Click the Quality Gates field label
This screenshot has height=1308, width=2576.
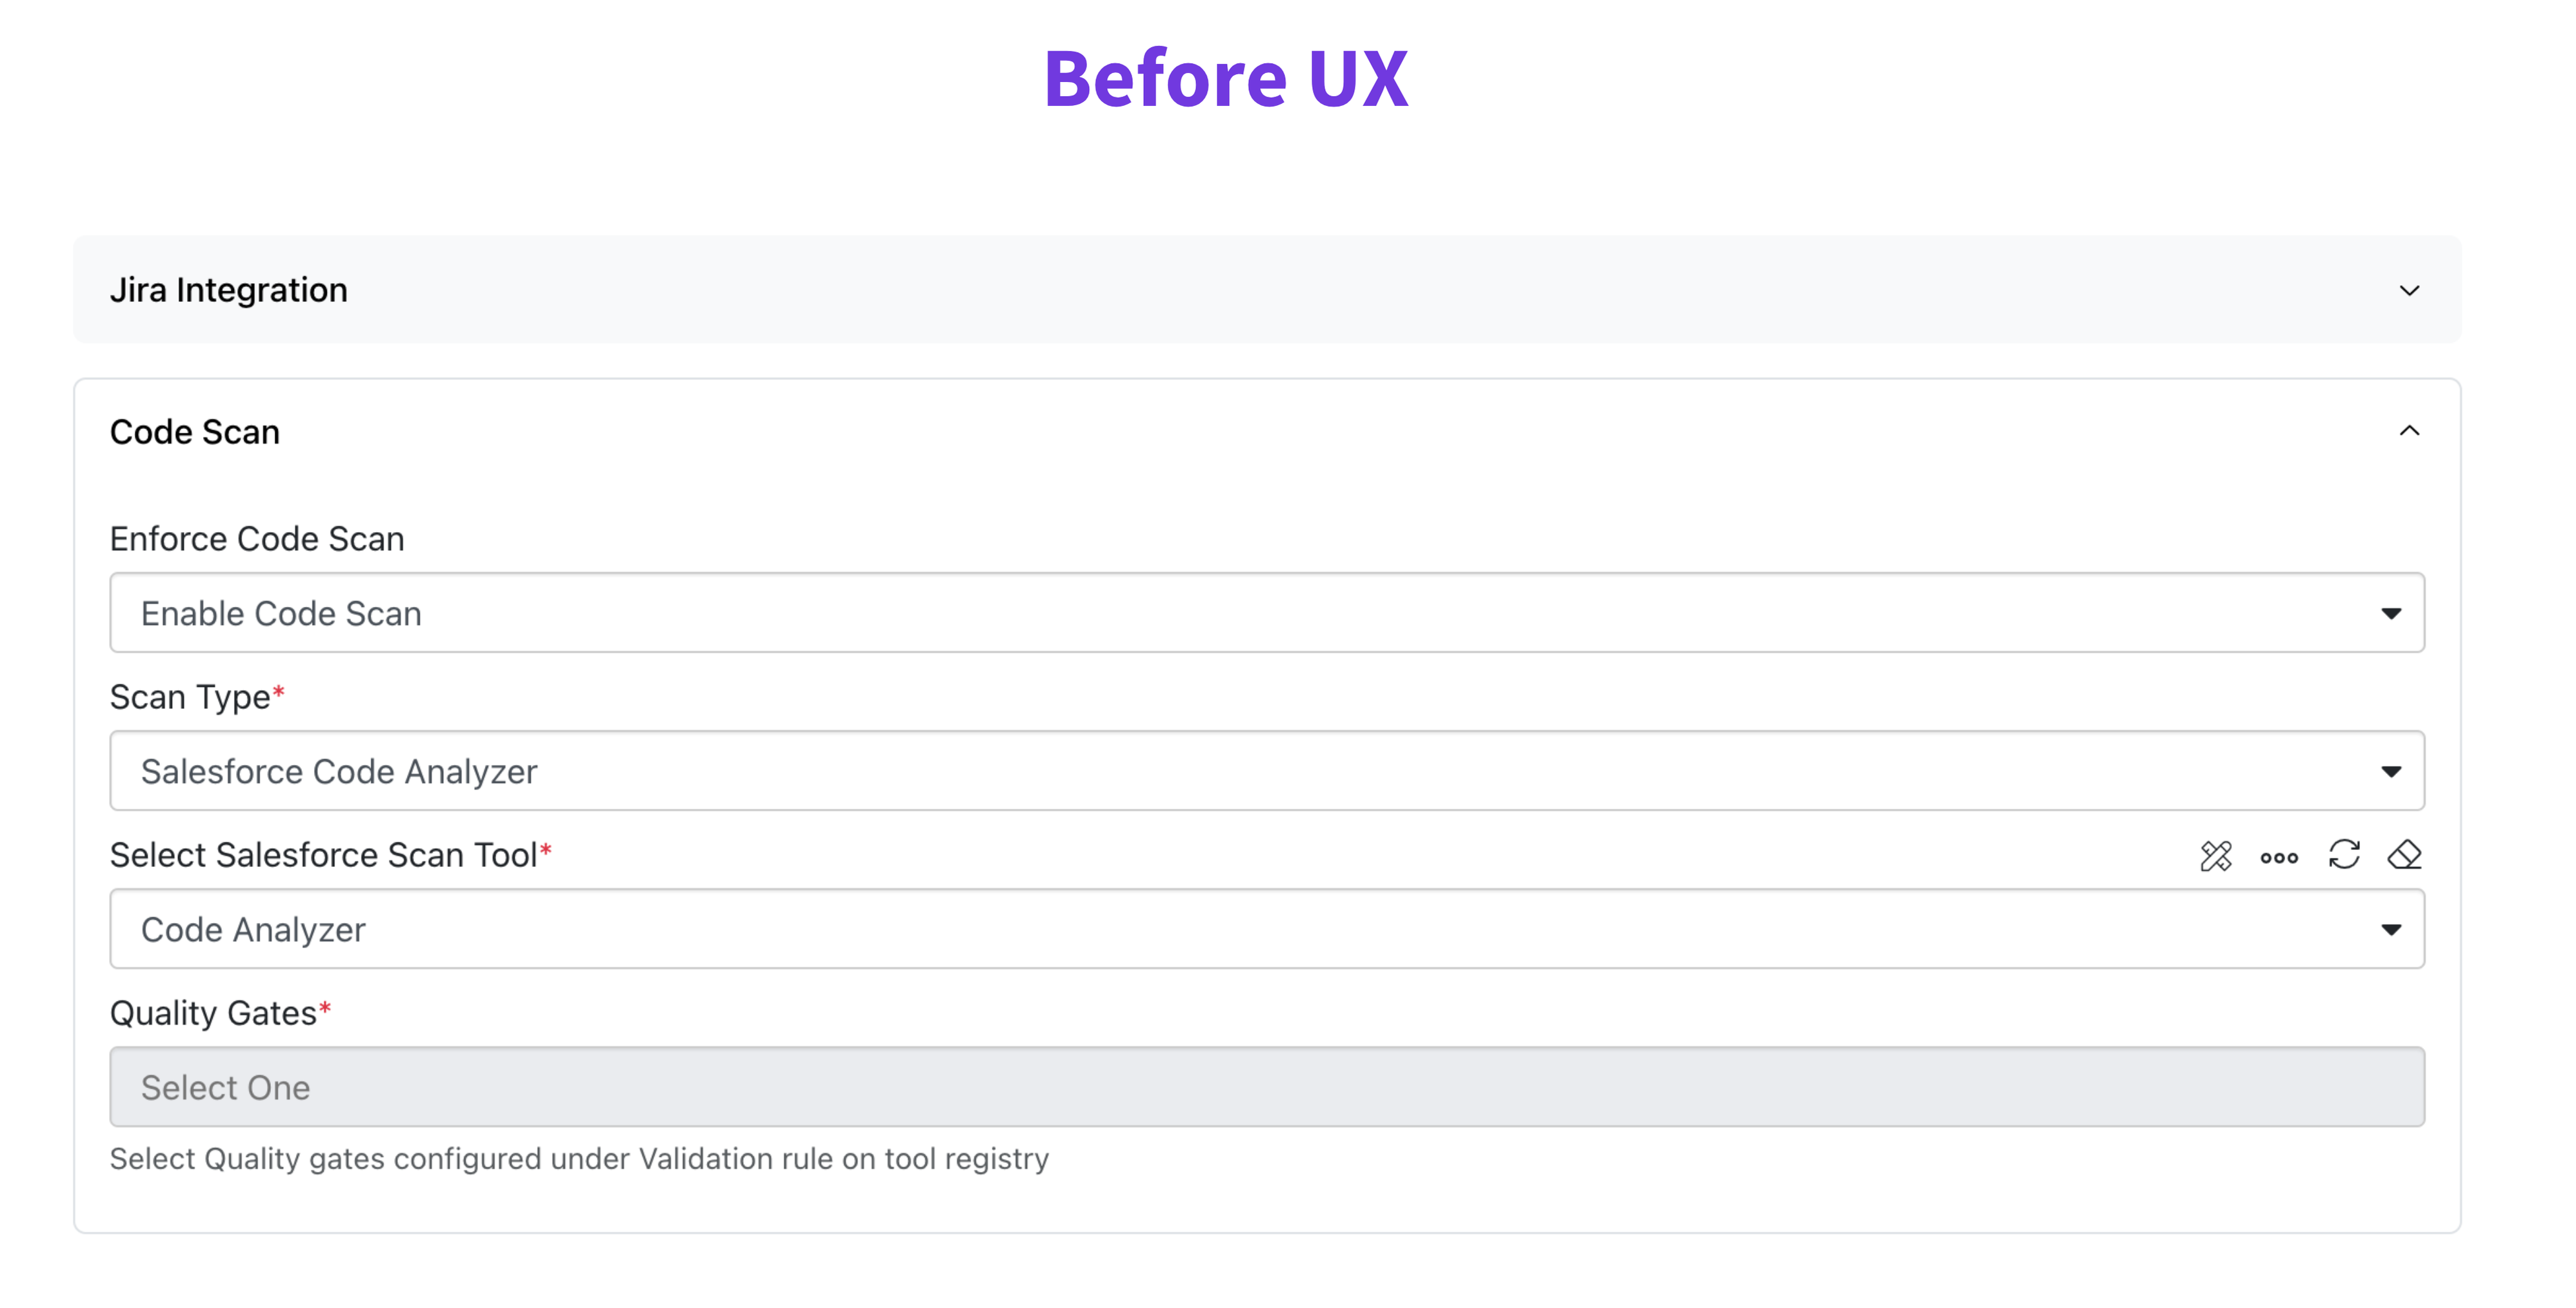(x=213, y=1013)
